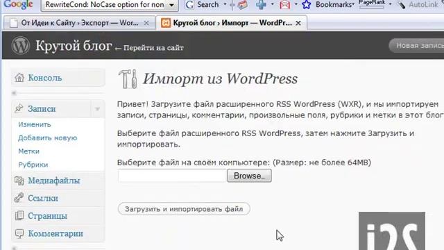Click the WordPress logo in header
The image size is (444, 250).
pyautogui.click(x=20, y=45)
